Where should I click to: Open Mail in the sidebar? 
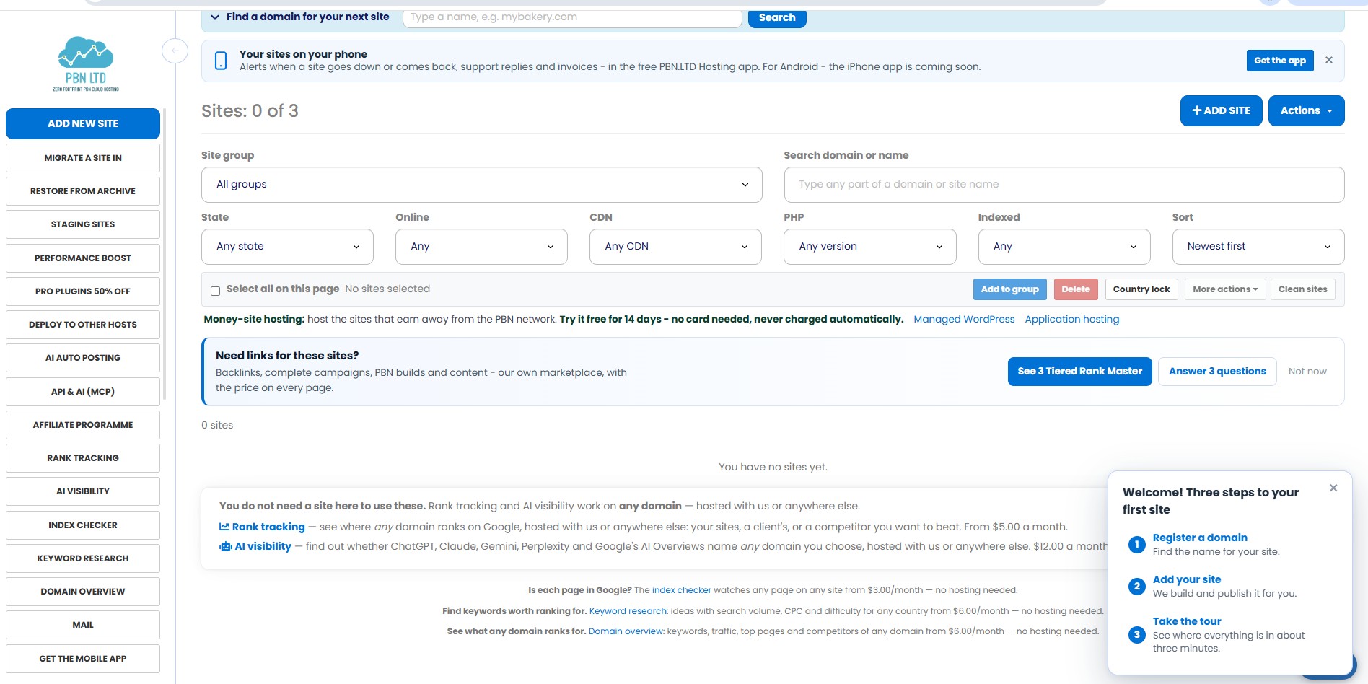[x=83, y=625]
